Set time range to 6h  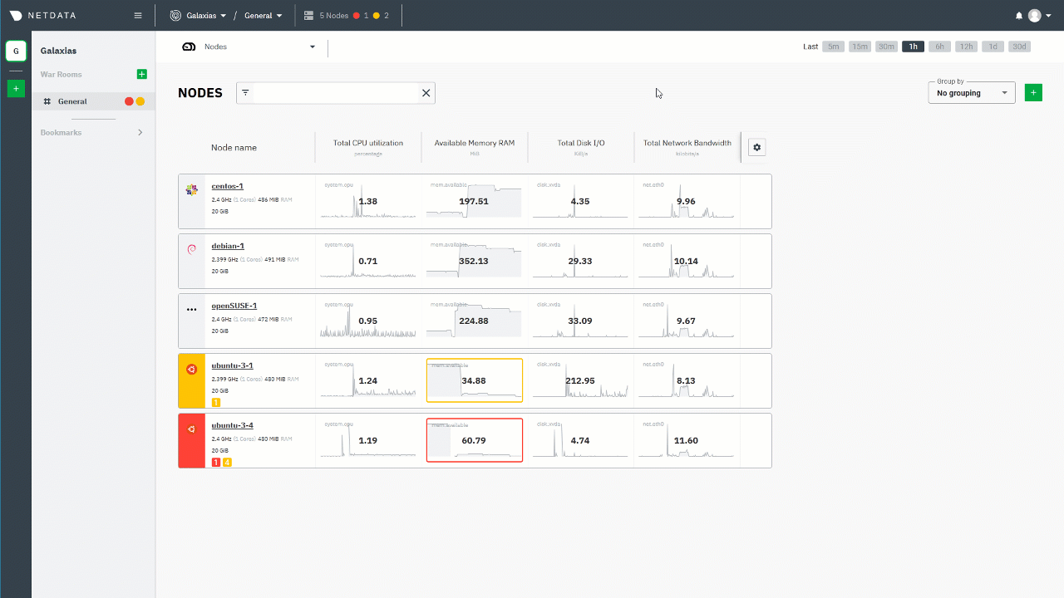939,47
